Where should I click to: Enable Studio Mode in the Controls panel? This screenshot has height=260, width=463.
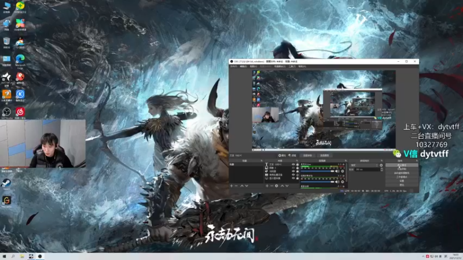(x=402, y=177)
